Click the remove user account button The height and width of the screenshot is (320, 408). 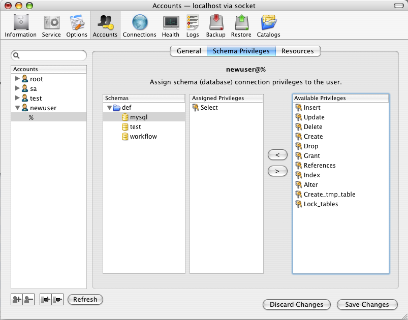[x=28, y=300]
